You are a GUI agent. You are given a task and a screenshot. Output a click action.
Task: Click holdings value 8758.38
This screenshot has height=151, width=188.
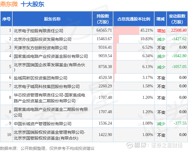(x=105, y=67)
